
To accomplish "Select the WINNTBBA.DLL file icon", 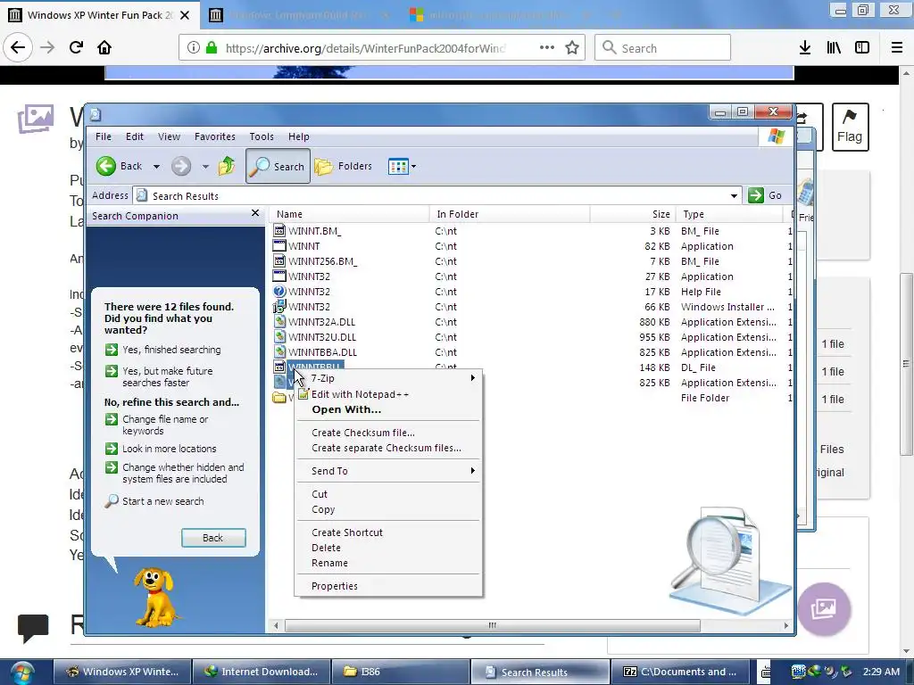I will (x=279, y=351).
